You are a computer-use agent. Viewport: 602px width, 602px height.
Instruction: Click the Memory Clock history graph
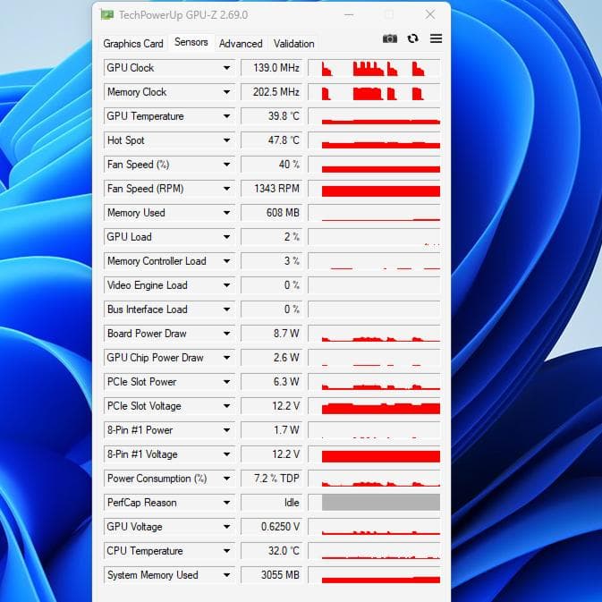[374, 92]
